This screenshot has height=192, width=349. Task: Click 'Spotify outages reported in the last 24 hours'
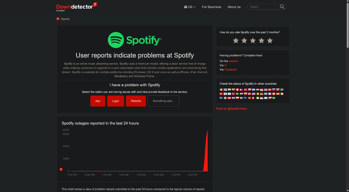click(100, 123)
